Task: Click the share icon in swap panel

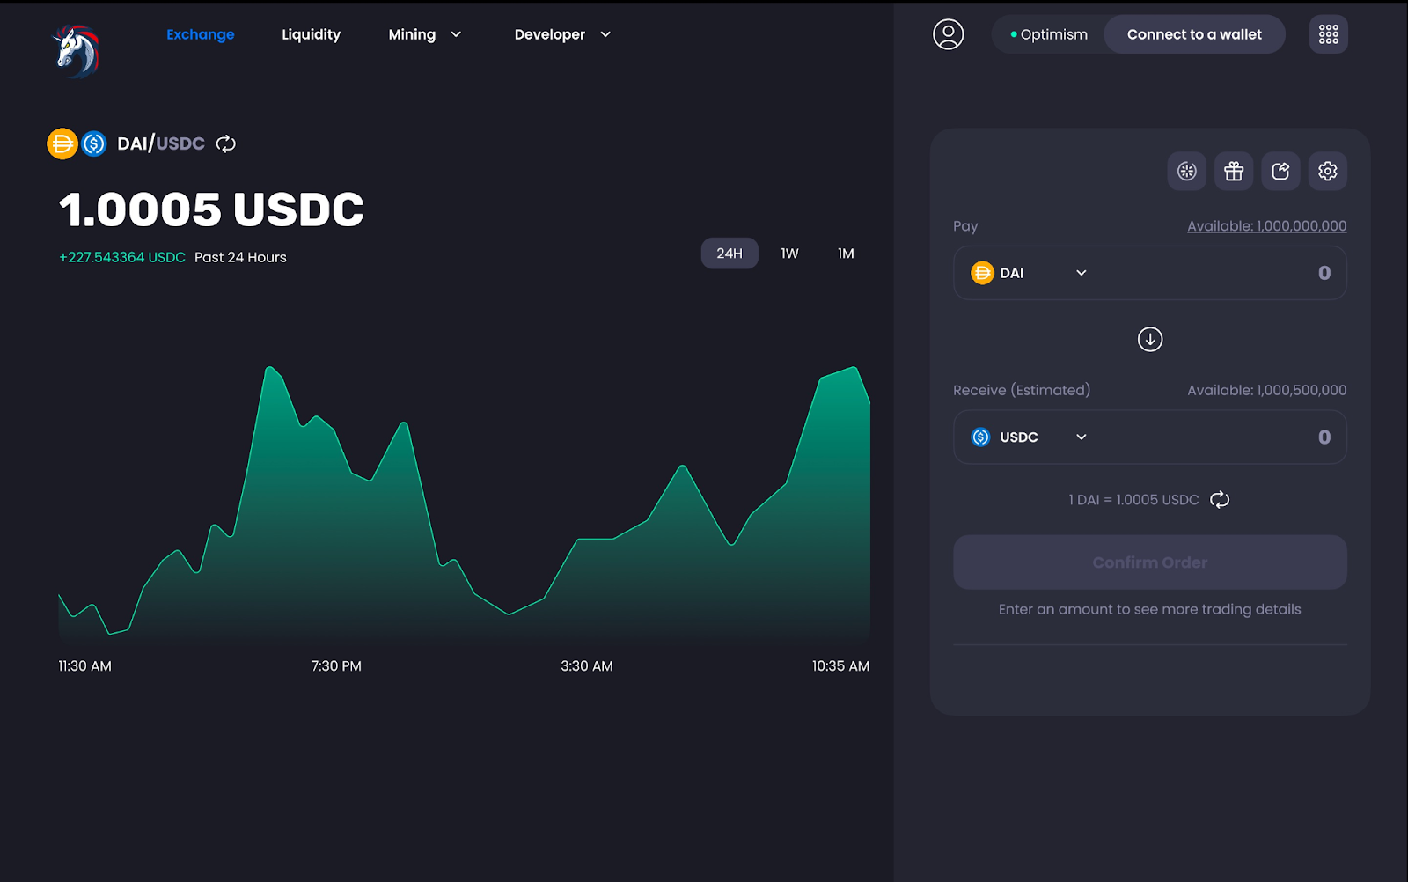Action: pyautogui.click(x=1280, y=171)
